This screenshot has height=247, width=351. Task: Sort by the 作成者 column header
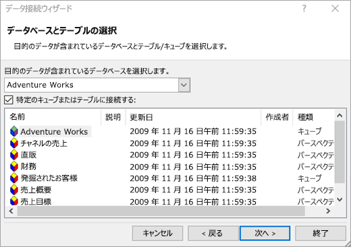[277, 117]
